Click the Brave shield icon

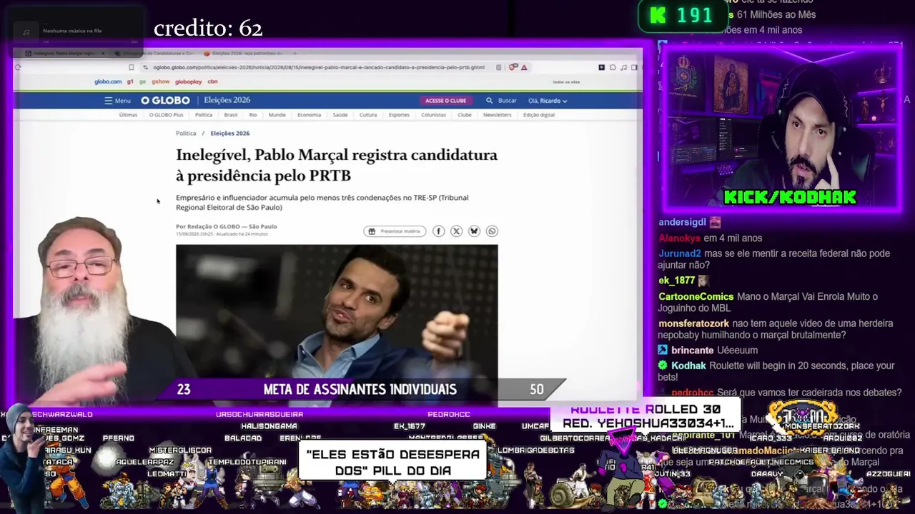coord(513,67)
